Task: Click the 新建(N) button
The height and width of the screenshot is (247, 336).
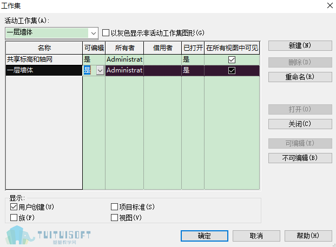Action: (x=300, y=45)
